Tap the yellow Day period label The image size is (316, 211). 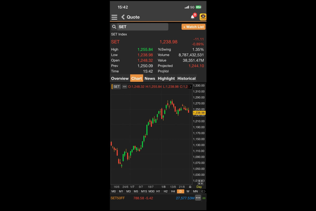point(199,187)
